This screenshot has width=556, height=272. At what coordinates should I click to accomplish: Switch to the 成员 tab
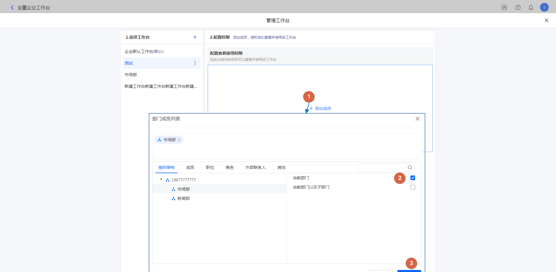pyautogui.click(x=190, y=167)
